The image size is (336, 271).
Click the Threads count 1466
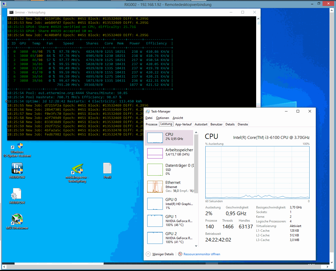228,227
